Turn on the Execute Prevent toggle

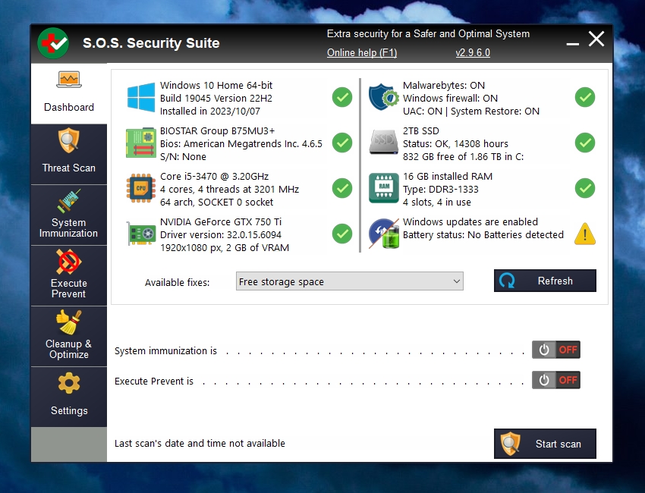[x=556, y=380]
